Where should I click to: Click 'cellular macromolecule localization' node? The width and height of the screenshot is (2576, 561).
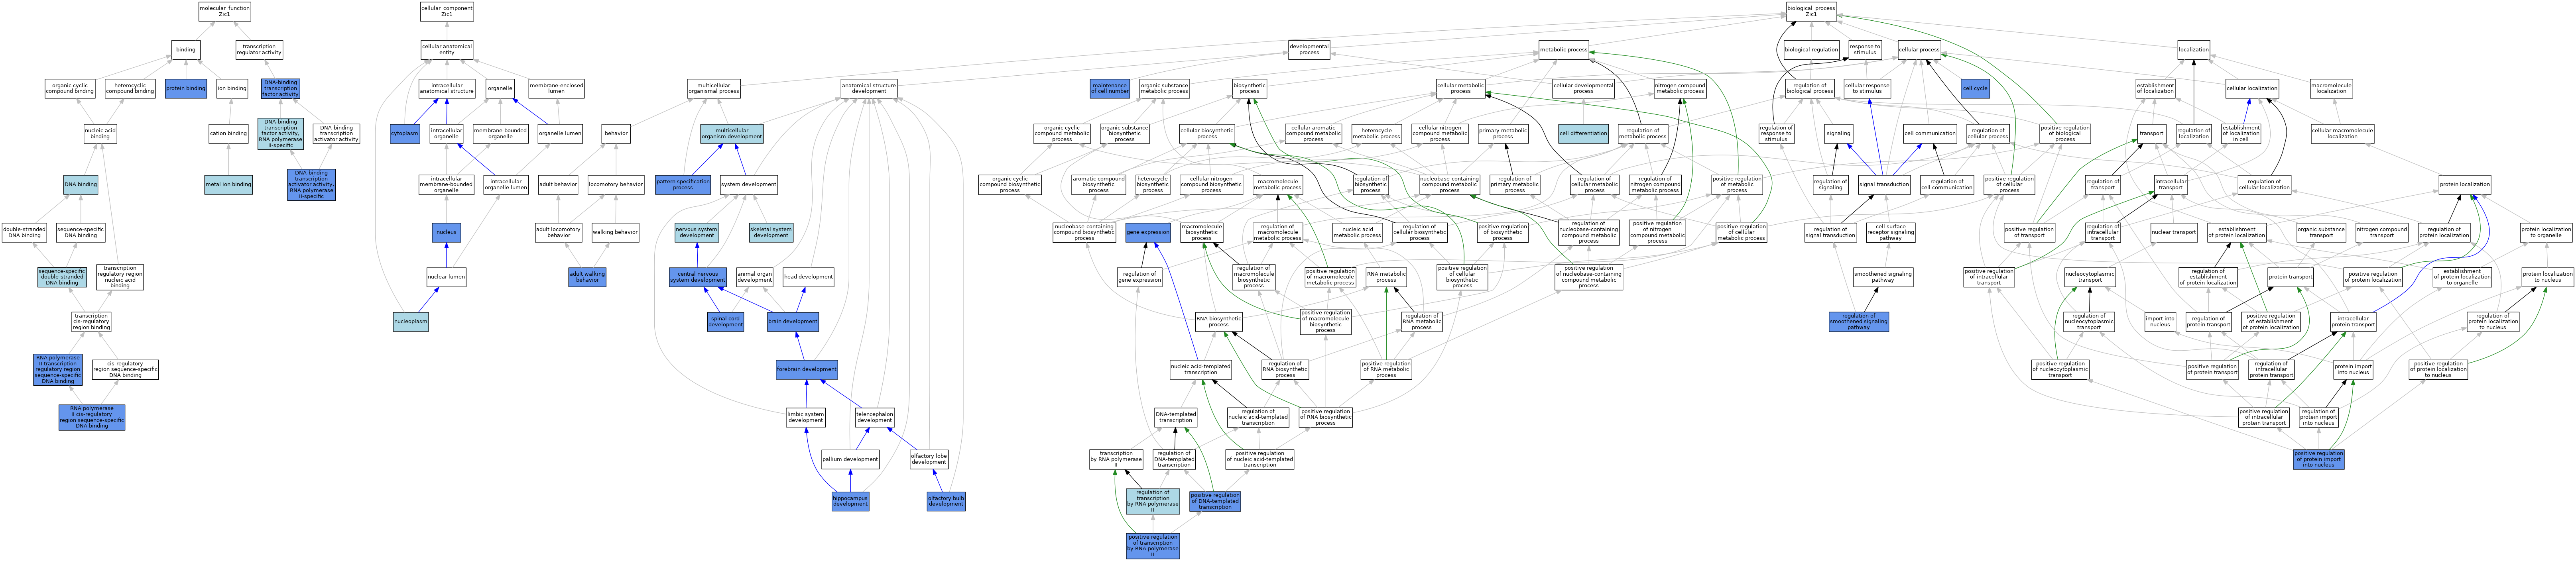click(2342, 133)
